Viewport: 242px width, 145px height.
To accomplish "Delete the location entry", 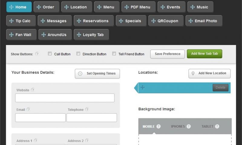I will pos(221,88).
